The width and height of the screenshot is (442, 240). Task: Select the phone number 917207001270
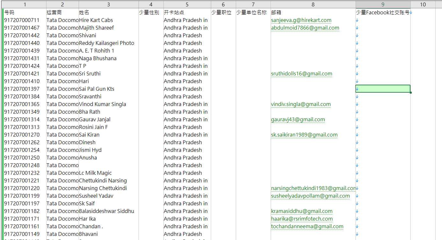[x=22, y=135]
